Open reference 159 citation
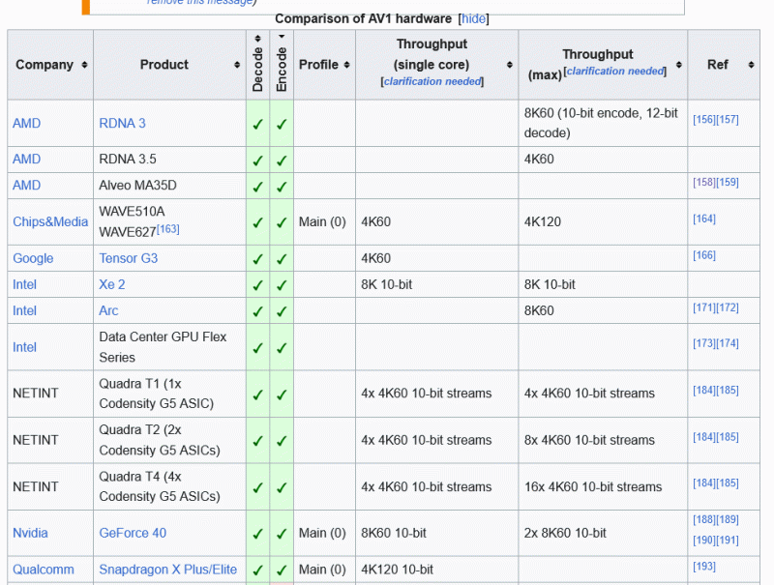774x585 pixels. coord(728,183)
